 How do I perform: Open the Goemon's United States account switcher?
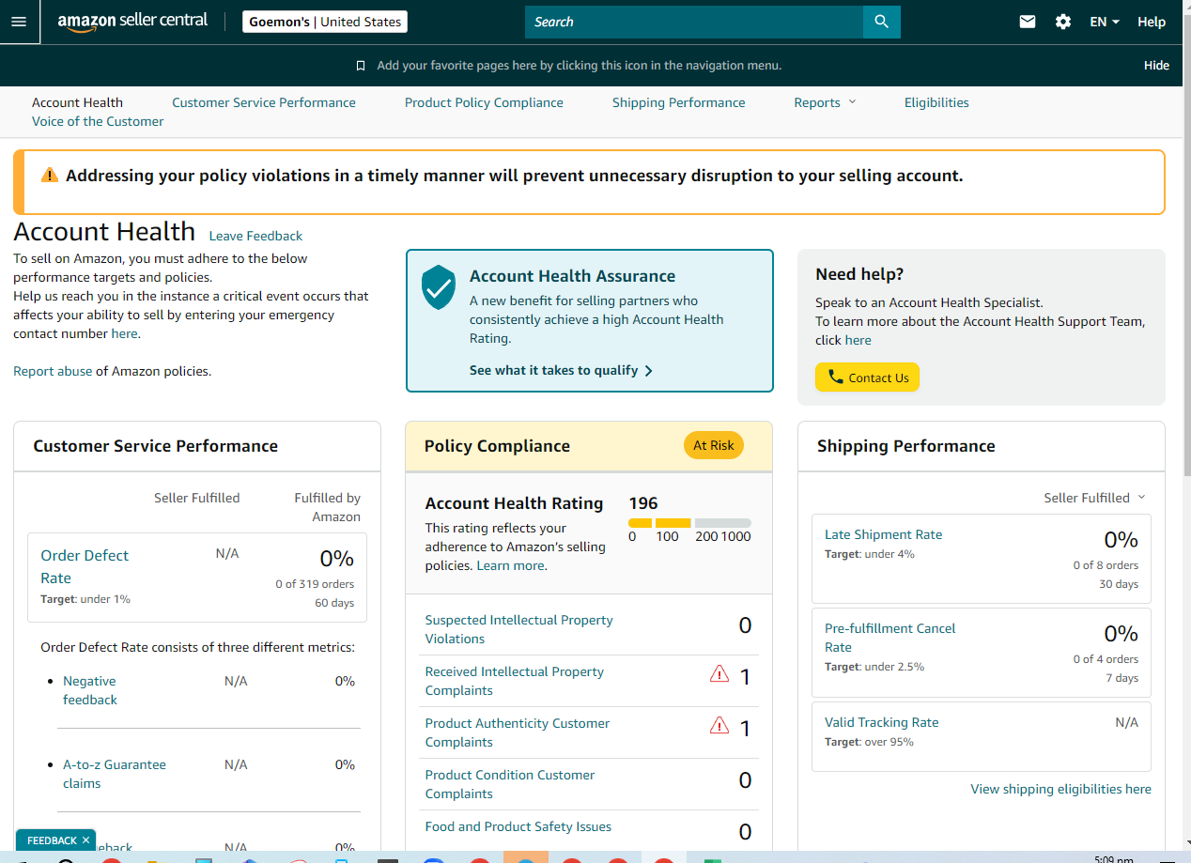pos(325,22)
